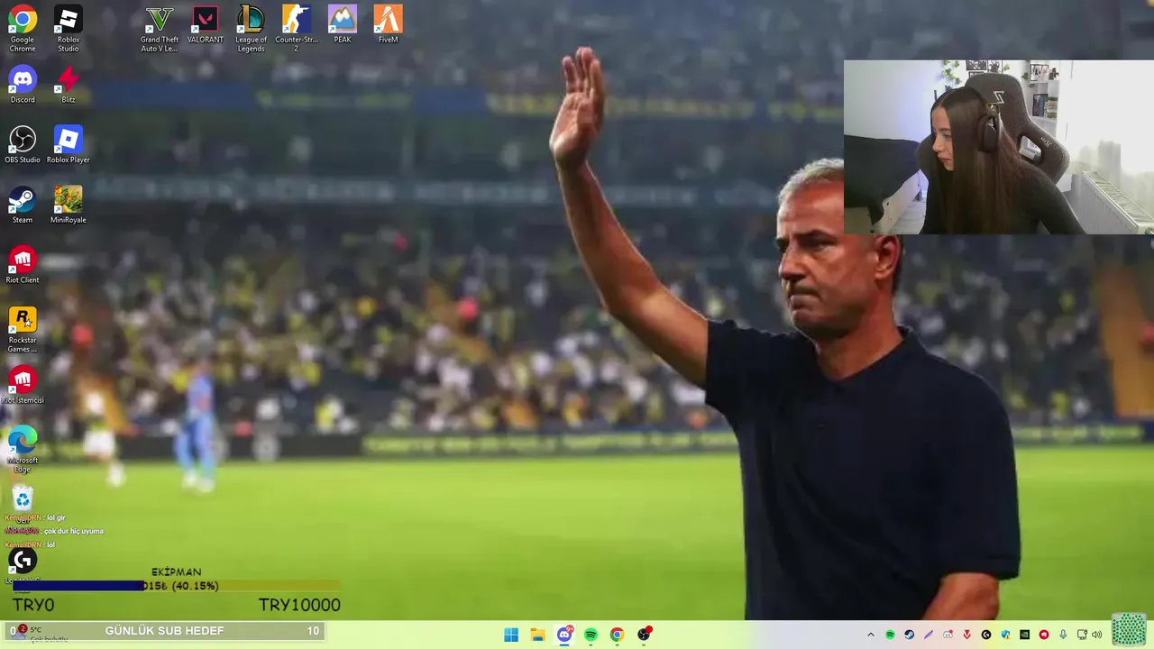Expand hidden system tray icons chevron
This screenshot has height=649, width=1154.
coord(871,635)
